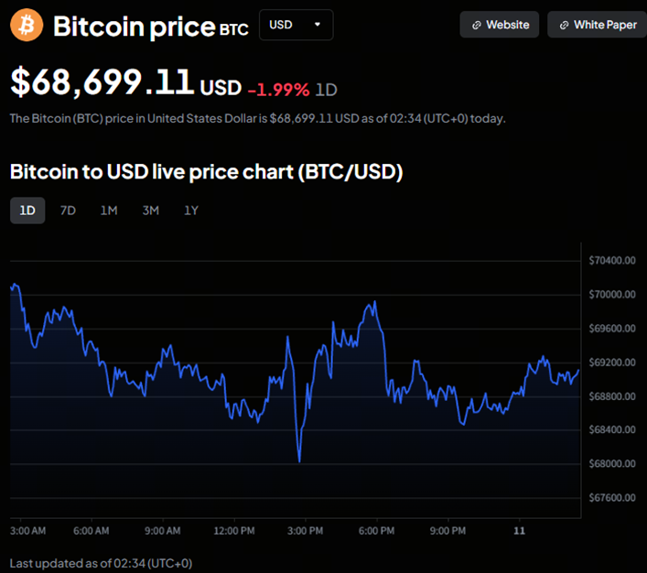Switch chart to 7D range
The height and width of the screenshot is (573, 647).
(68, 211)
